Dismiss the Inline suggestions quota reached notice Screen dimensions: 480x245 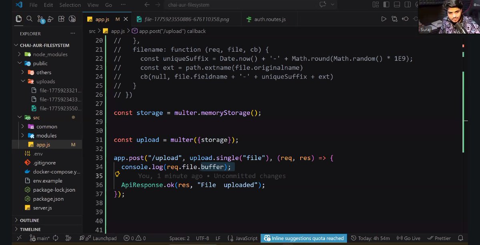pyautogui.click(x=303, y=238)
